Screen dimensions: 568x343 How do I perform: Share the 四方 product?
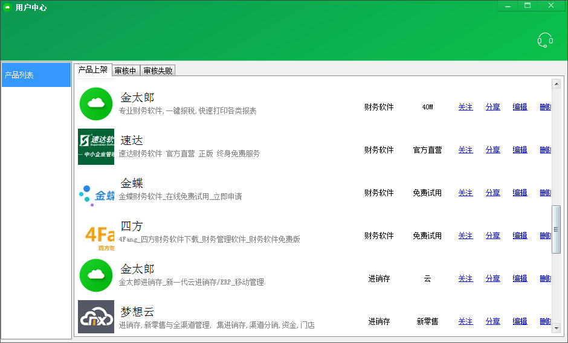[492, 236]
